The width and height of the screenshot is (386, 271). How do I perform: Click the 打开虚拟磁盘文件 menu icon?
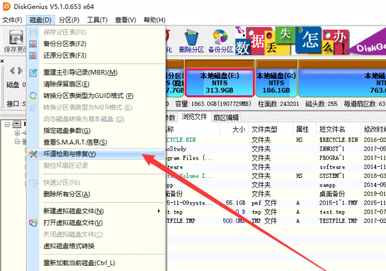pos(33,223)
